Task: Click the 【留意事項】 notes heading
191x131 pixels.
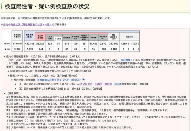Action: click(13, 93)
